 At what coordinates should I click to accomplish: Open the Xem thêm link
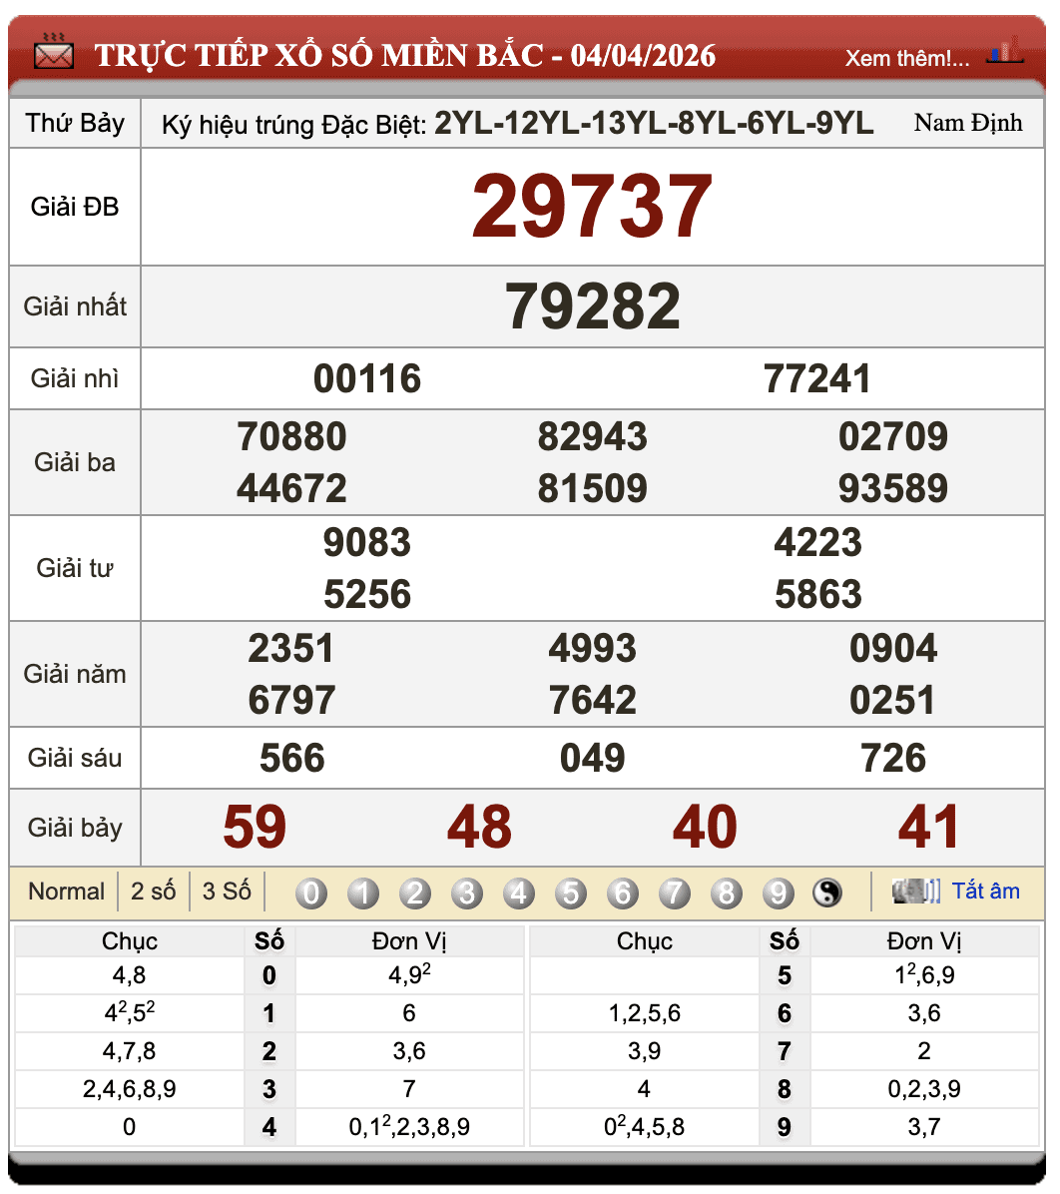point(906,58)
